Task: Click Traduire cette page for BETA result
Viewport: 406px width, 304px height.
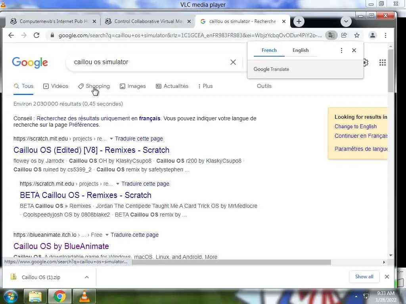Action: click(x=145, y=184)
